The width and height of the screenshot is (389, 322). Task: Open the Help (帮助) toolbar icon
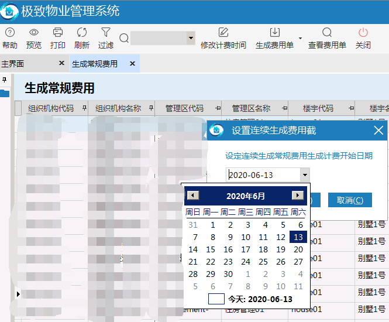click(x=10, y=33)
